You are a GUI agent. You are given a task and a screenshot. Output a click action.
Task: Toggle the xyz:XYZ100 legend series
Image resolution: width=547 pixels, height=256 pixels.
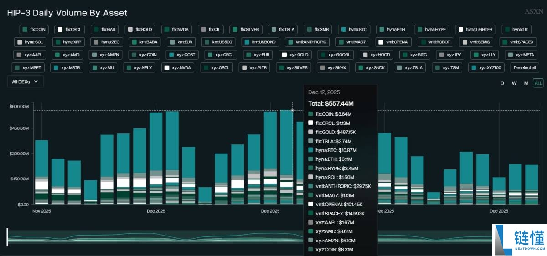[x=487, y=68]
